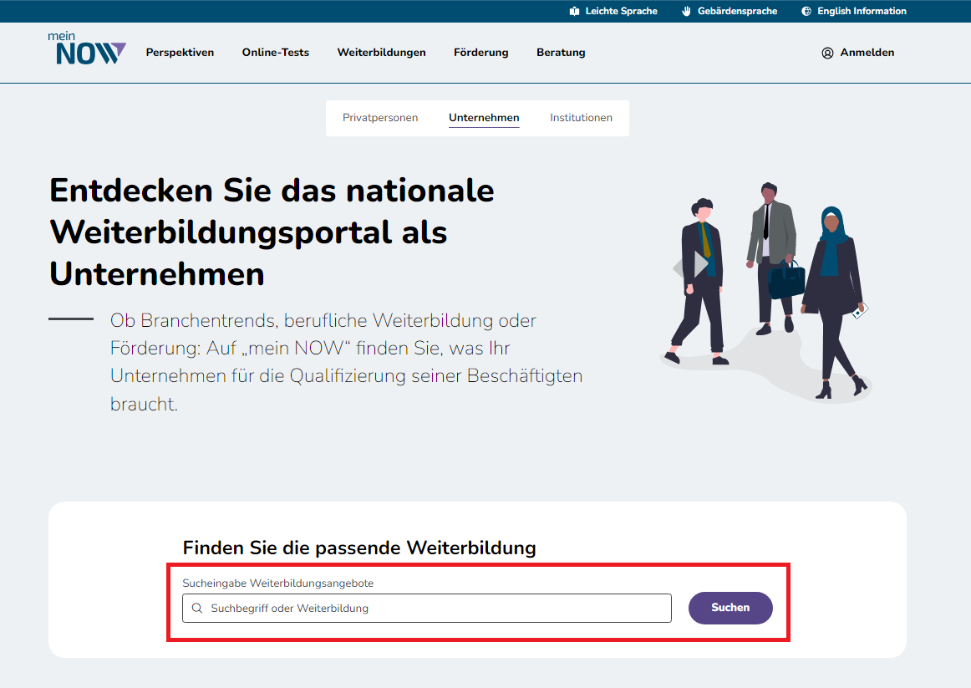The width and height of the screenshot is (971, 688).
Task: Click the user profile icon beside Anmelden
Action: (827, 53)
